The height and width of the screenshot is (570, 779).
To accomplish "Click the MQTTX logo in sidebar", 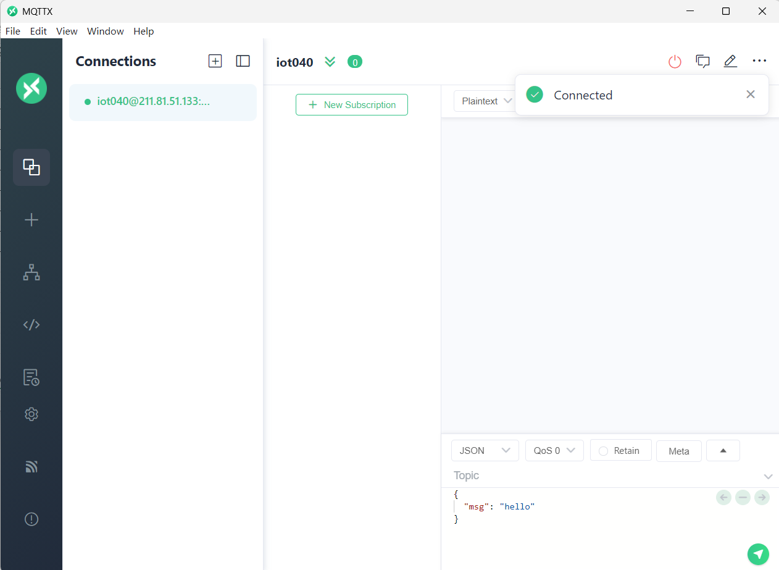I will click(31, 88).
